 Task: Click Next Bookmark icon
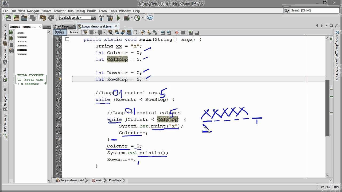tap(149, 33)
